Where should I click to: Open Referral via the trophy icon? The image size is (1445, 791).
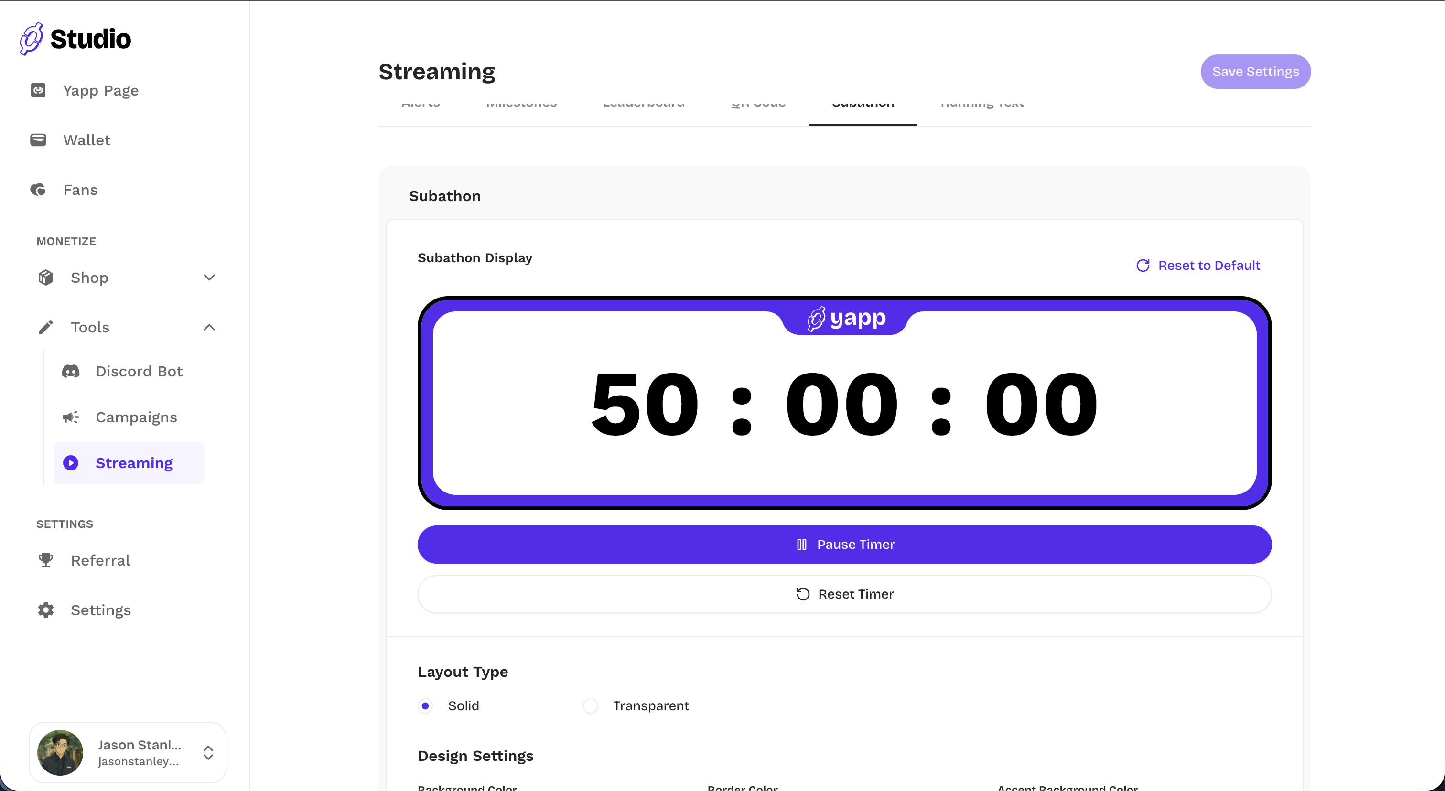point(45,560)
